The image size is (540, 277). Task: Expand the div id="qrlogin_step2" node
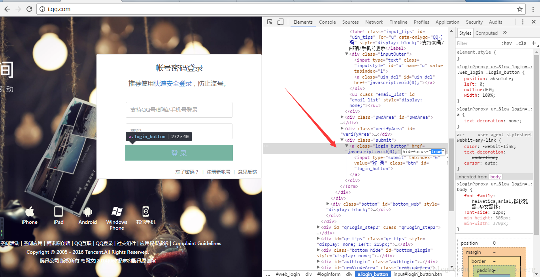click(x=319, y=227)
